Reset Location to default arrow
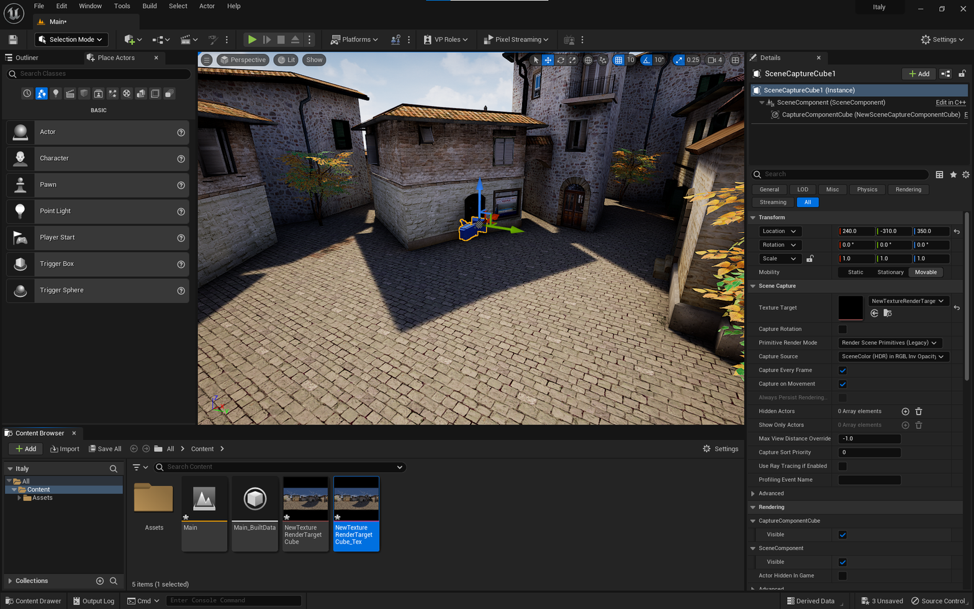 [x=957, y=232]
